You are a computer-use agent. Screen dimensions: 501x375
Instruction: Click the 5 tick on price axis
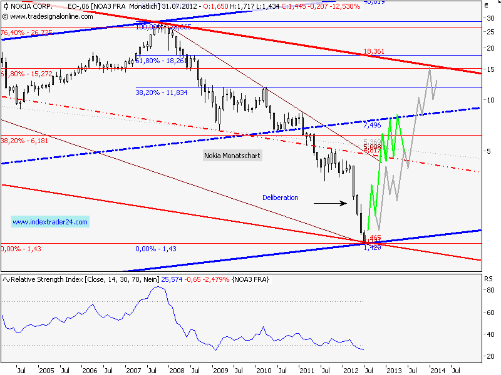point(488,151)
